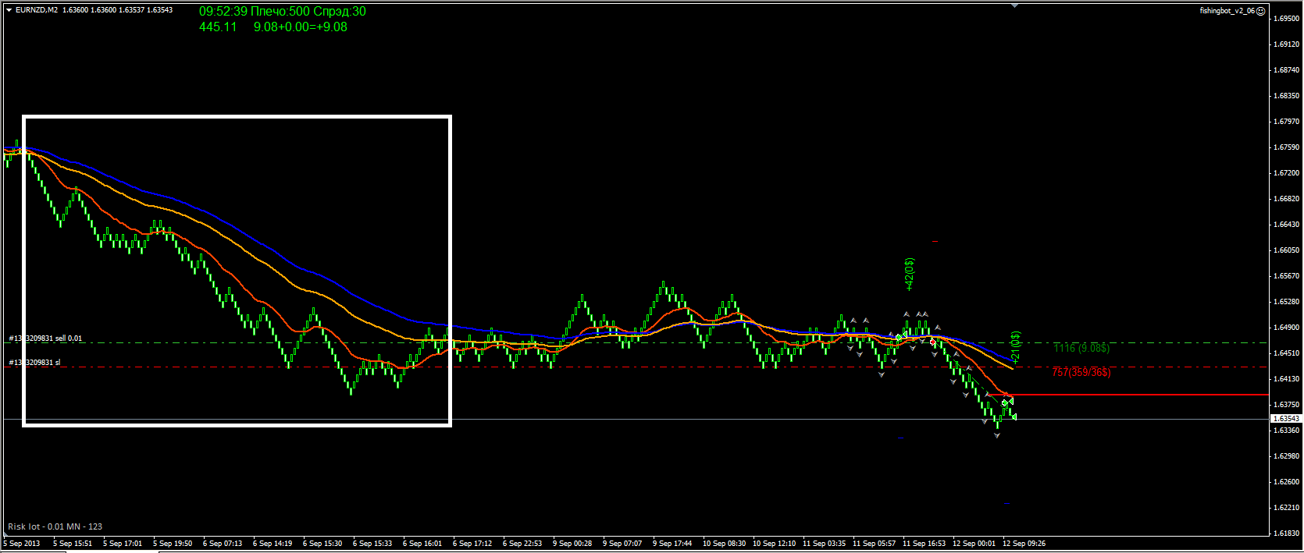
Task: Click the 1.66050 price scale label
Action: (1286, 250)
